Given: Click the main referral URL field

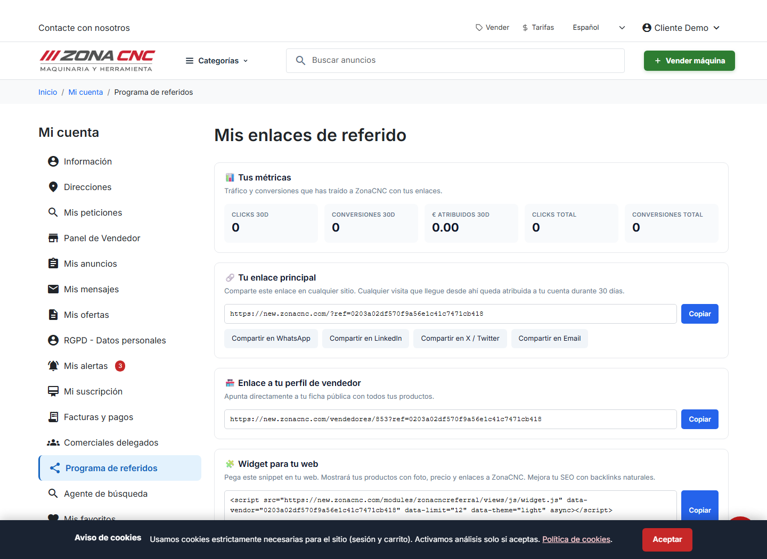Looking at the screenshot, I should click(451, 314).
